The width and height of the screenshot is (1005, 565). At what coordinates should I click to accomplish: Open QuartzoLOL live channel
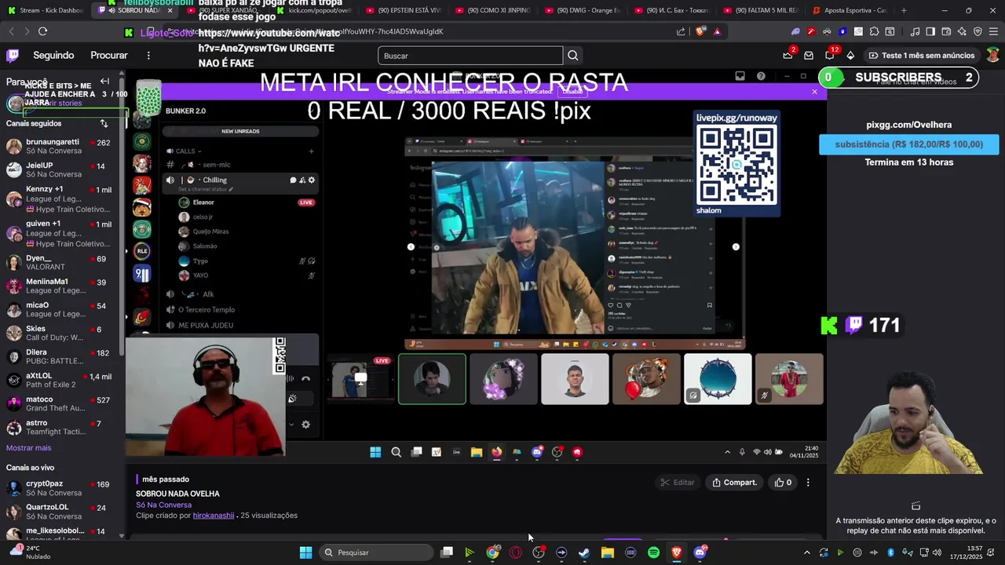coord(61,512)
